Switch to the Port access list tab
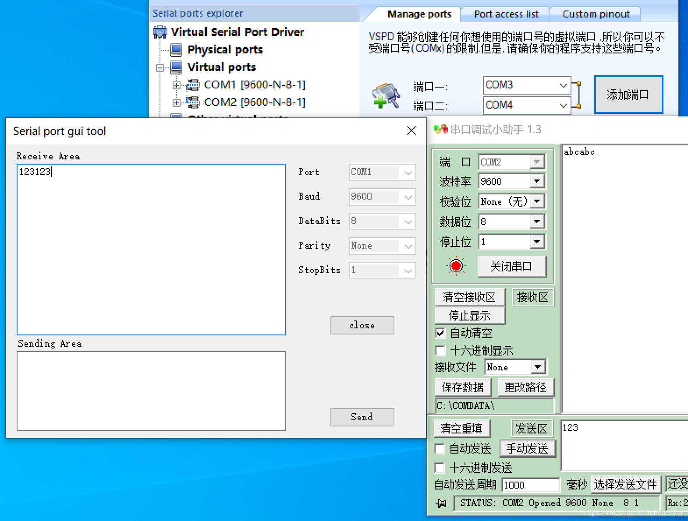 tap(506, 14)
